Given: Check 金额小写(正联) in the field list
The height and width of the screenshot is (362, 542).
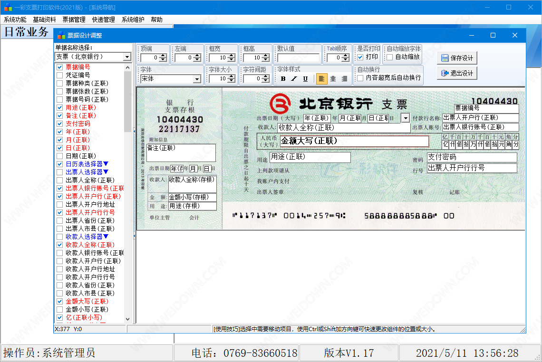Looking at the screenshot, I should coord(60,309).
